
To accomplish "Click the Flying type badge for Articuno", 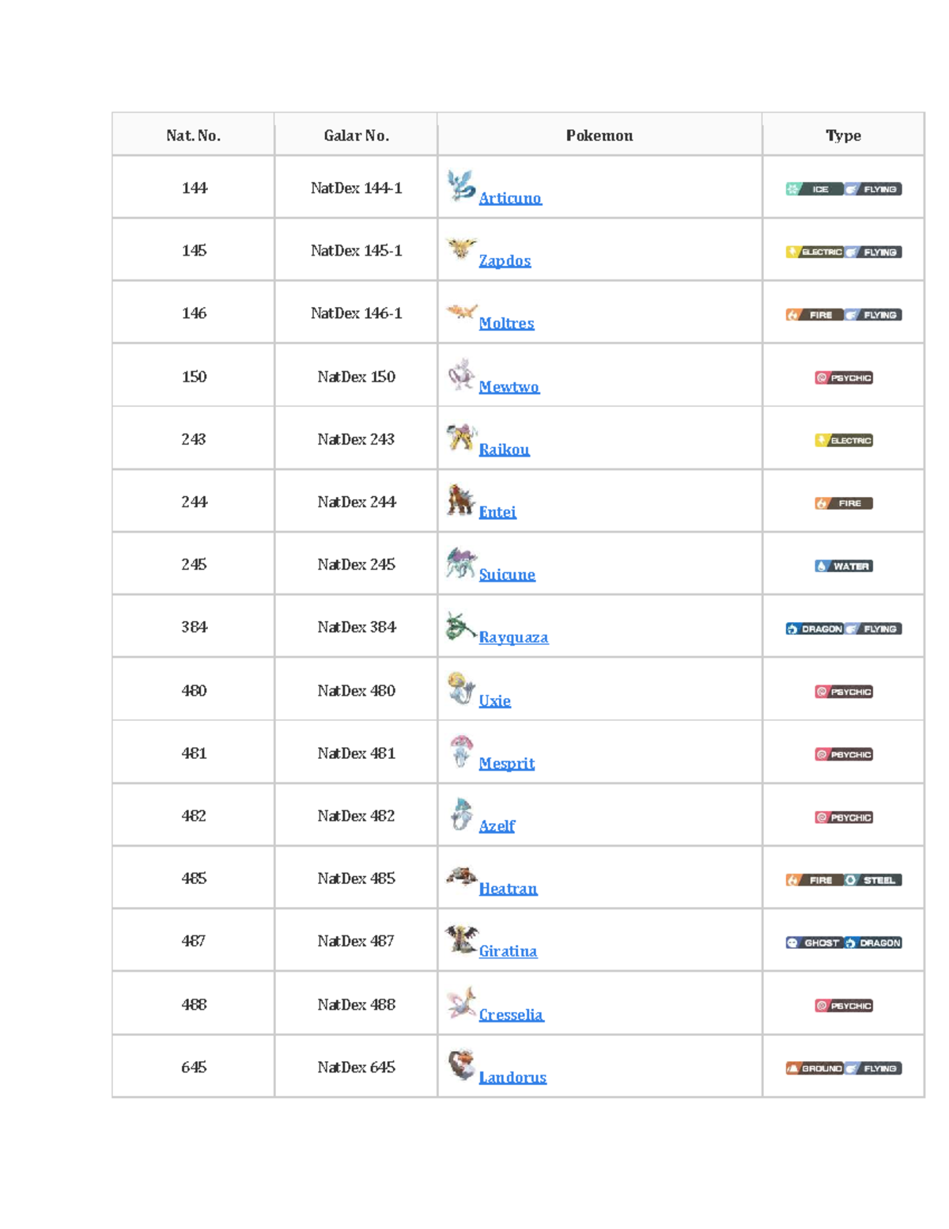I will click(x=873, y=189).
